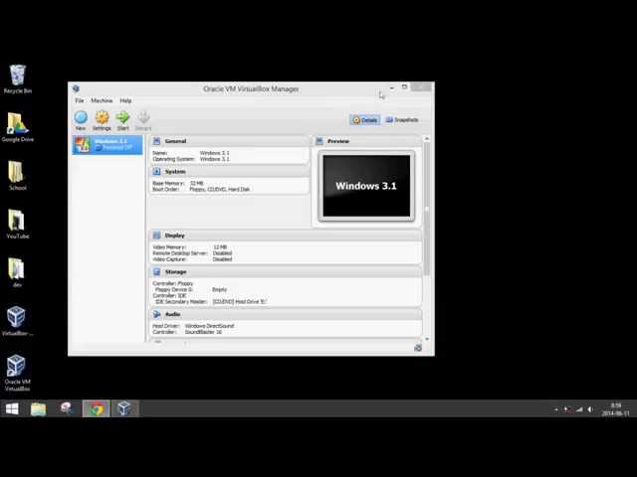Click the VirtualBox title bar icon
Image resolution: width=637 pixels, height=477 pixels.
pos(76,88)
